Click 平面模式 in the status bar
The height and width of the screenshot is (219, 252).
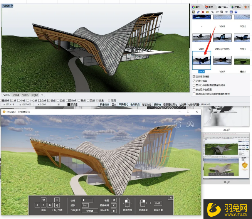pos(123,104)
